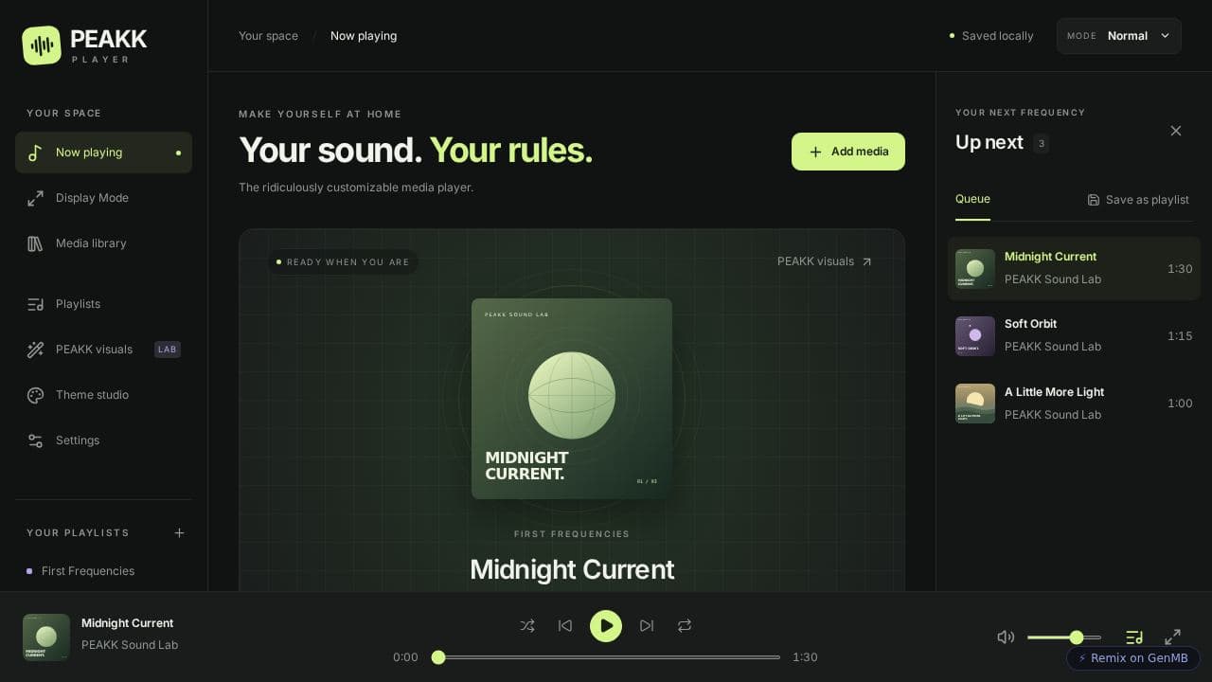
Task: Start playback with the play button
Action: pyautogui.click(x=606, y=625)
